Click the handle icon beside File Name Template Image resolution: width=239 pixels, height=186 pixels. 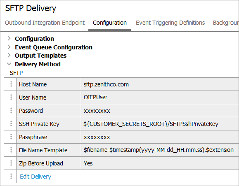(x=11, y=150)
